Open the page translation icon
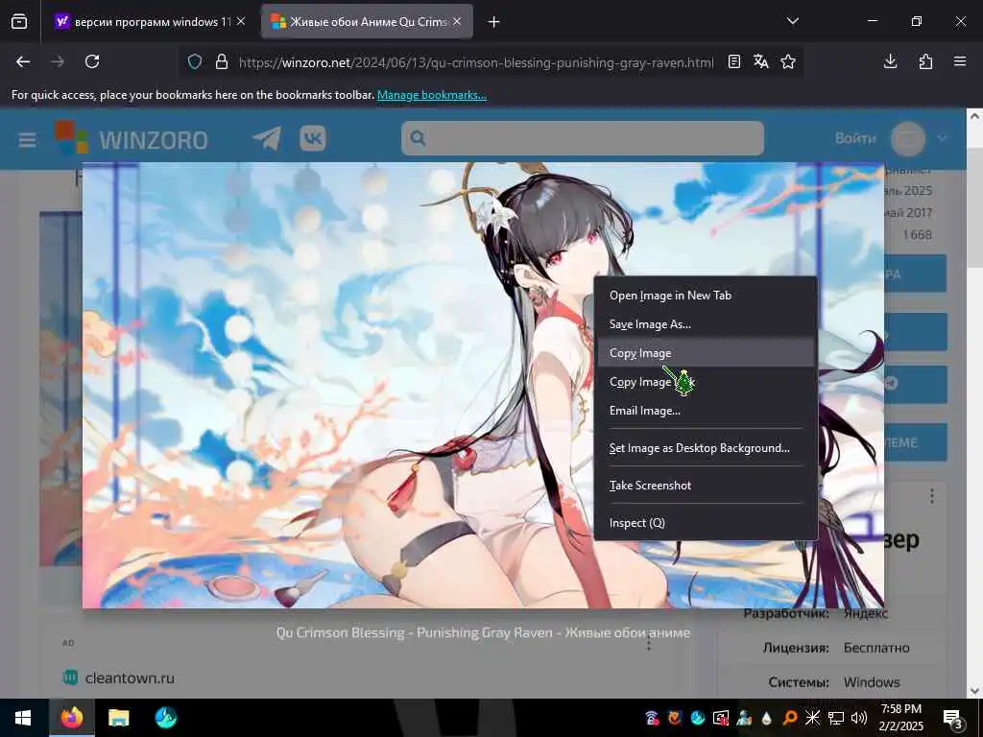This screenshot has width=983, height=737. point(761,61)
